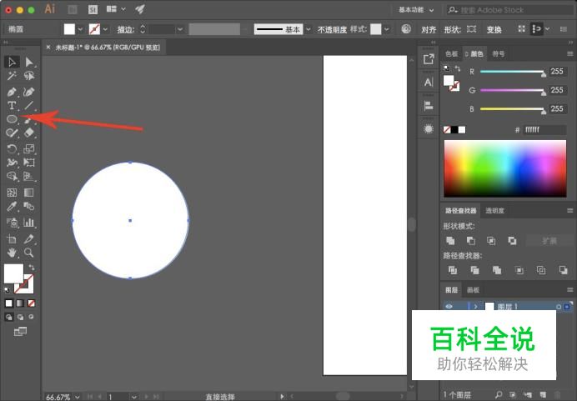Switch to the 透明度 tab
This screenshot has width=577, height=401.
click(495, 210)
